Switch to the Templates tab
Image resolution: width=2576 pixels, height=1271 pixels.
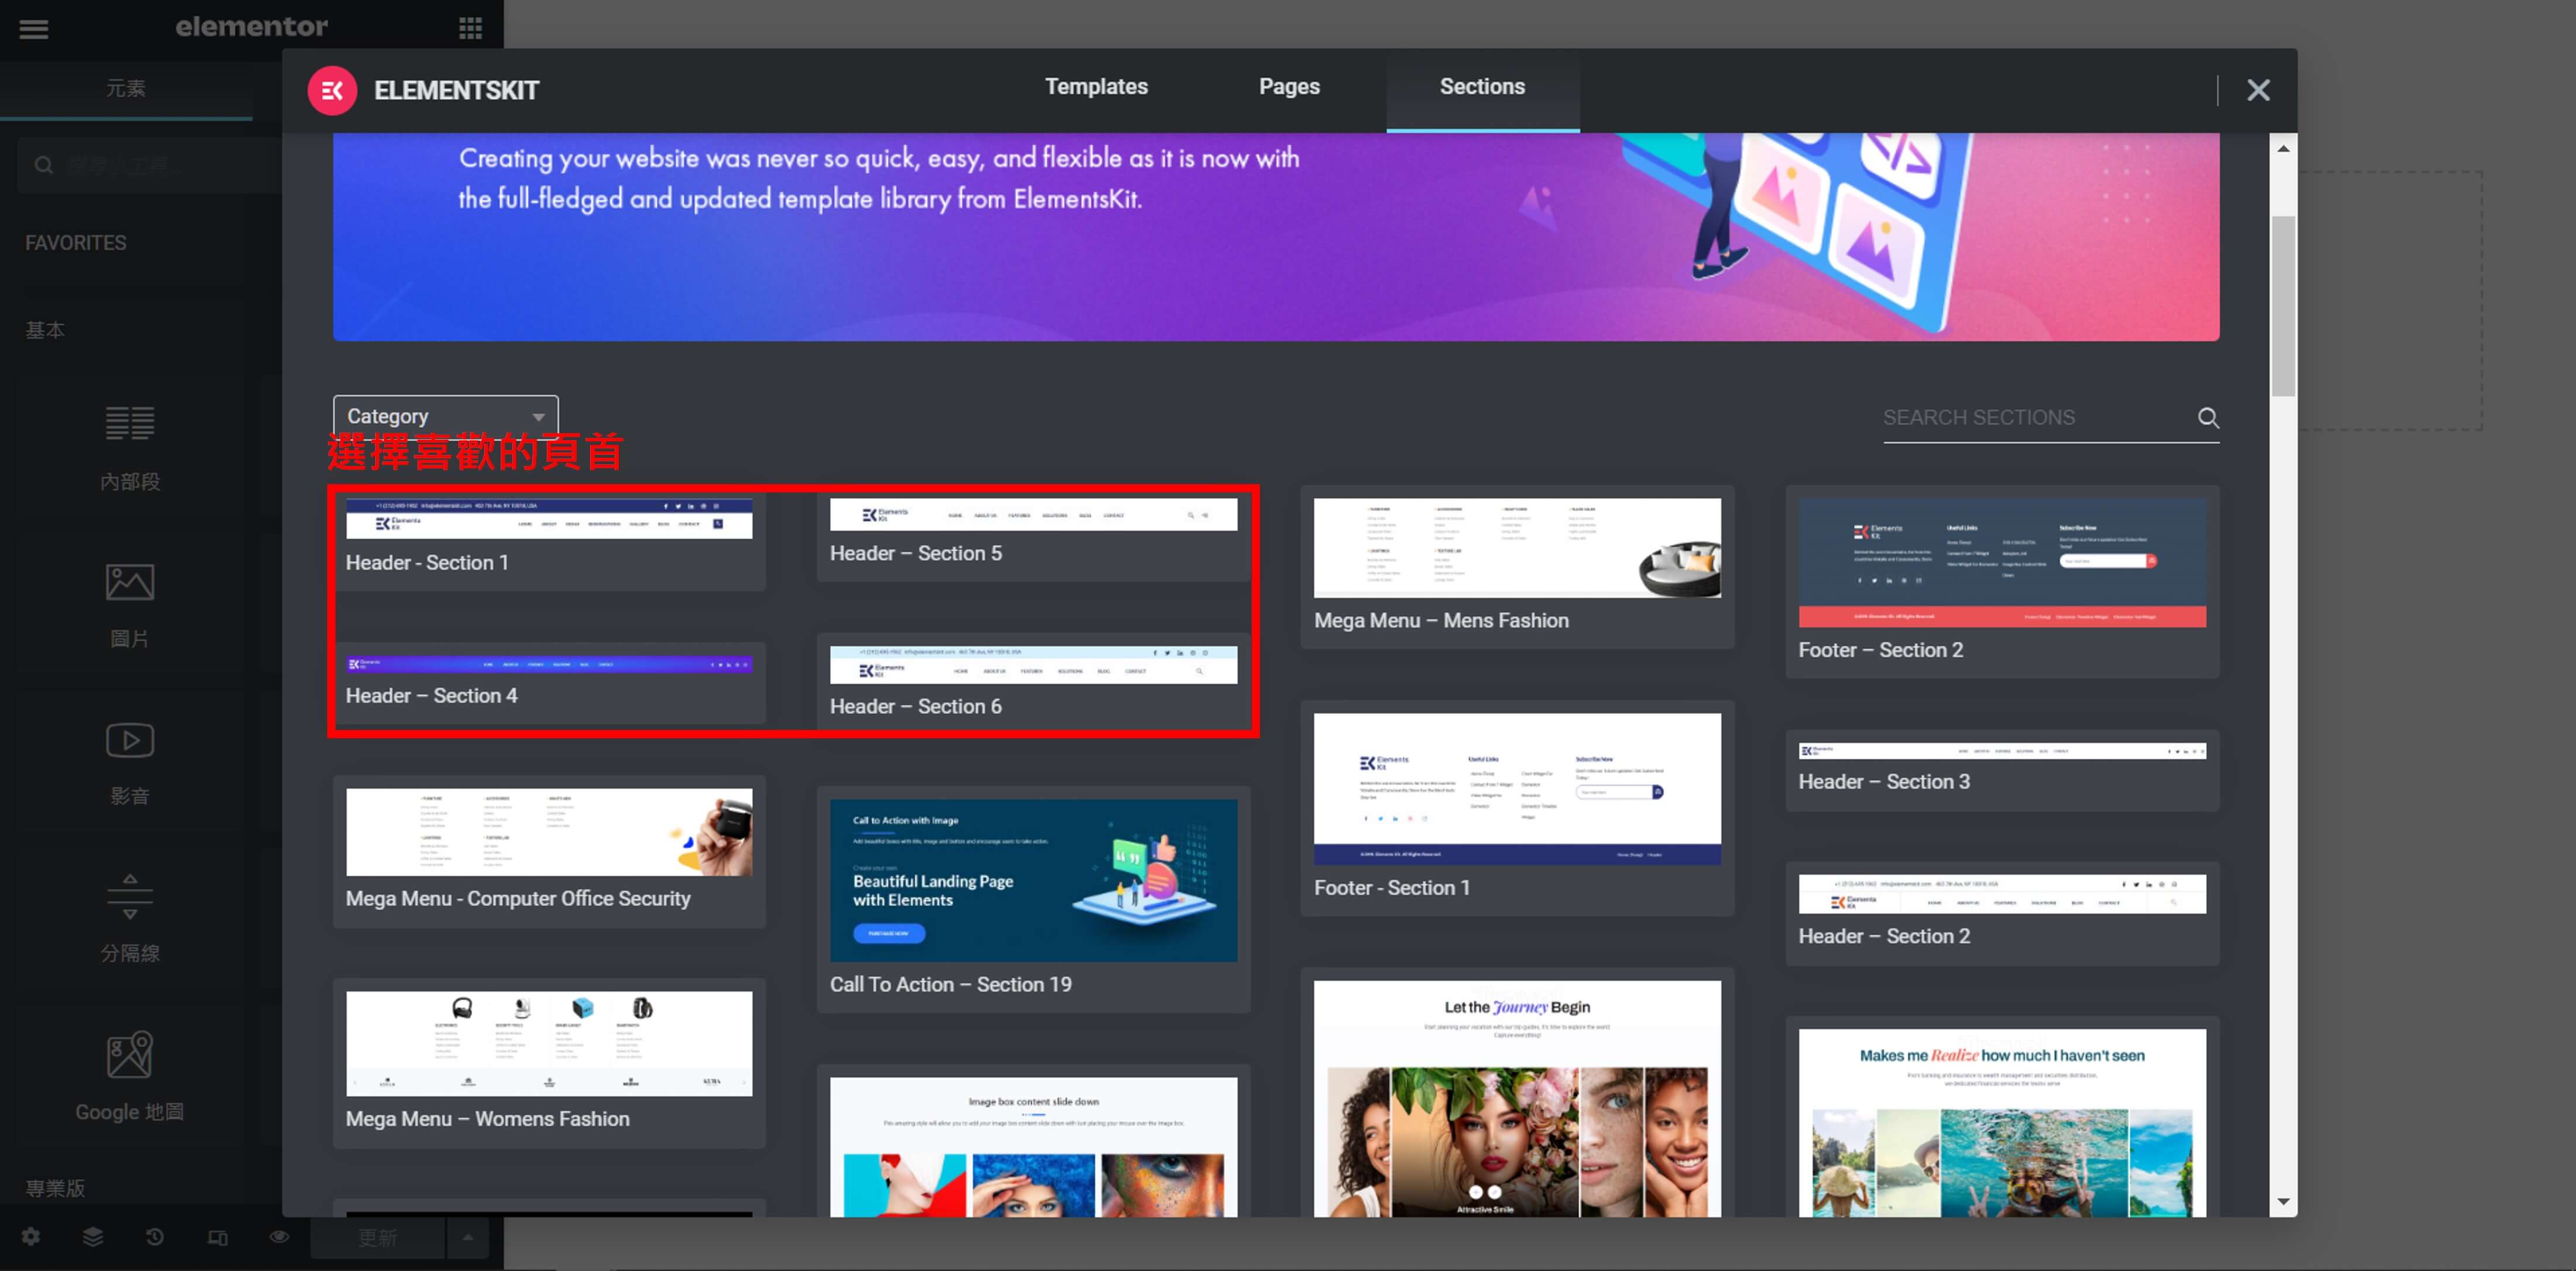(1096, 87)
